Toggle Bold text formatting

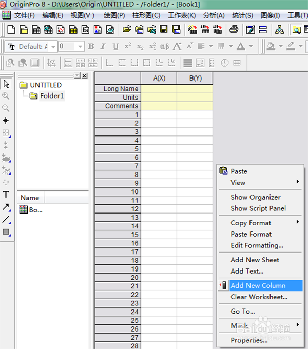[x=91, y=46]
